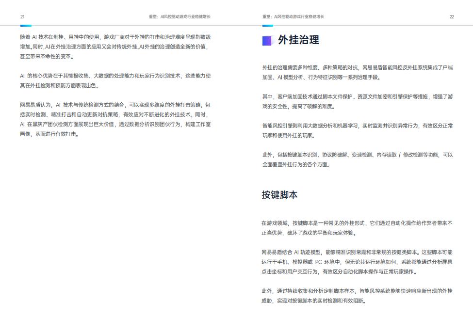Screen dimensions: 473x333
Task: Click page number 22 in the header
Action: pos(452,16)
